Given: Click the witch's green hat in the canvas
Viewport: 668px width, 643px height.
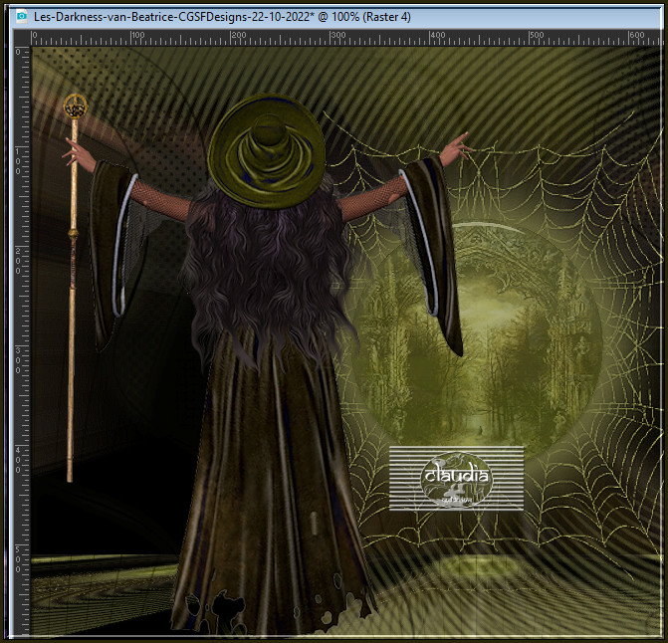Looking at the screenshot, I should click(266, 150).
